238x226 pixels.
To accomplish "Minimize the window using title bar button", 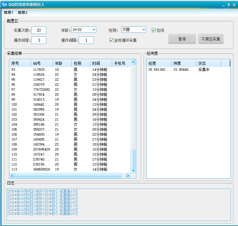I will pyautogui.click(x=223, y=5).
